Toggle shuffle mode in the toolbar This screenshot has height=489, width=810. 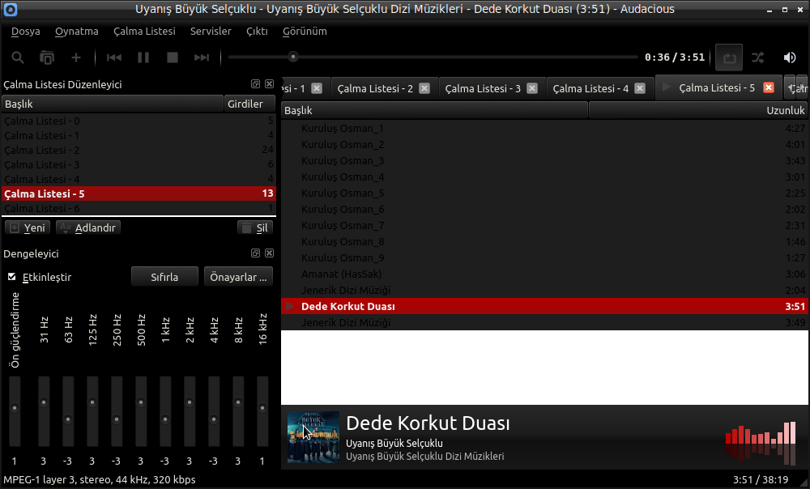click(758, 57)
